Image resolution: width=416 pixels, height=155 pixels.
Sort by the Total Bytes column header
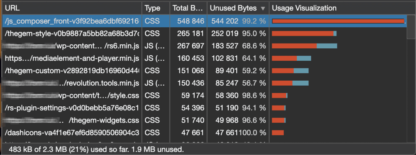[x=188, y=8]
